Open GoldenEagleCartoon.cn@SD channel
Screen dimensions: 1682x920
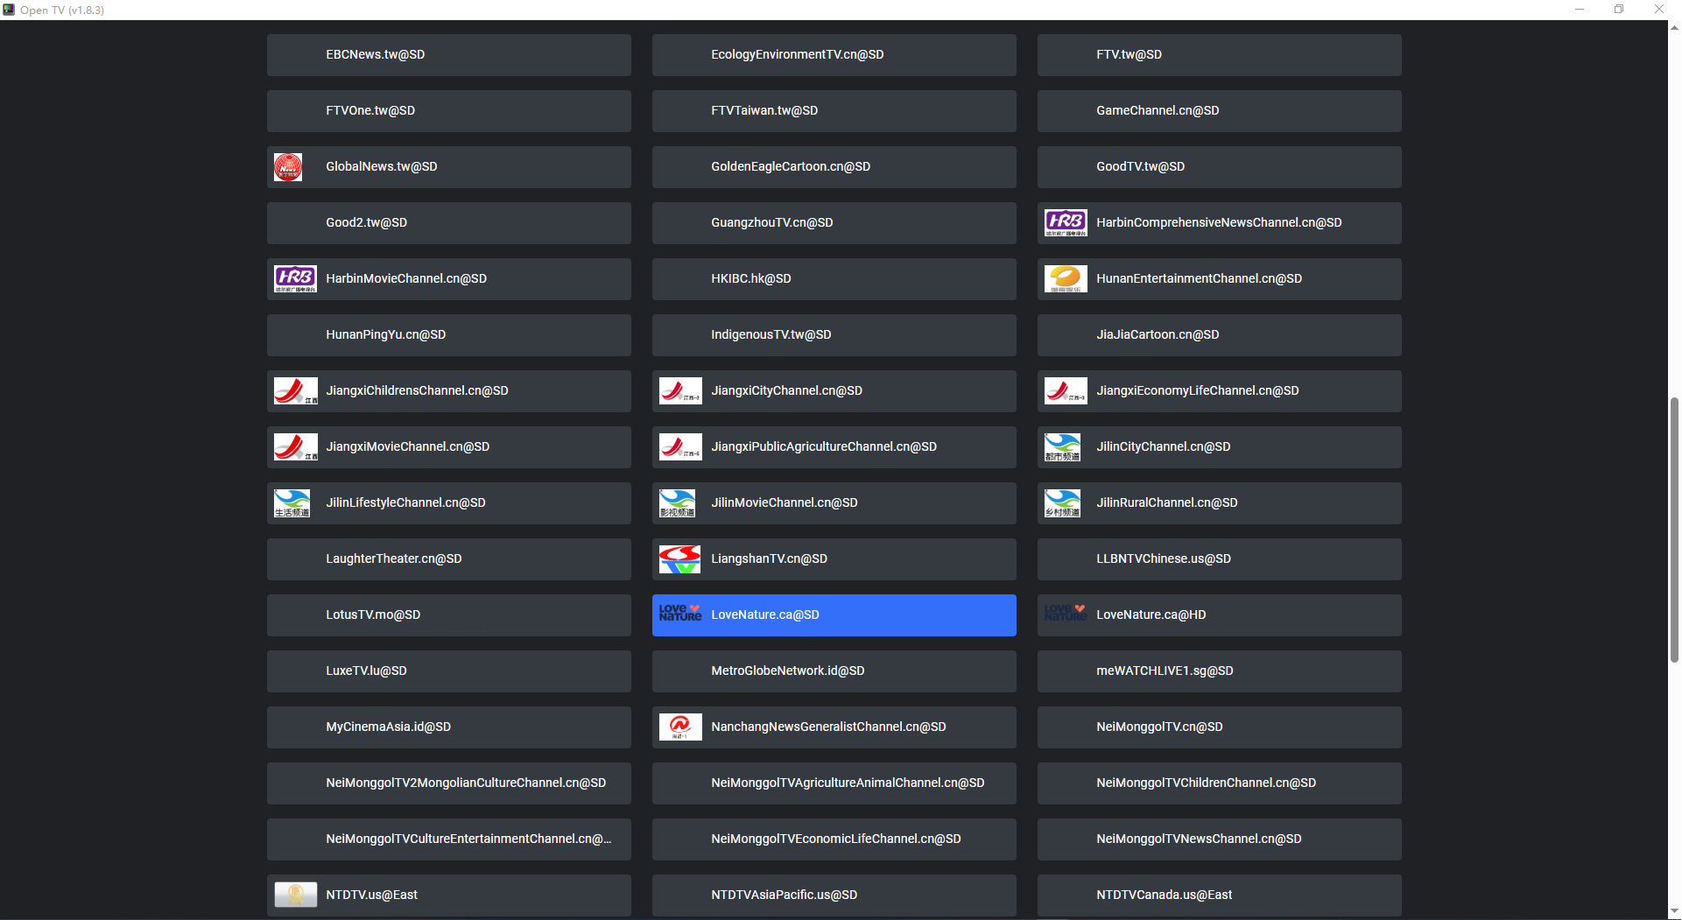(834, 167)
